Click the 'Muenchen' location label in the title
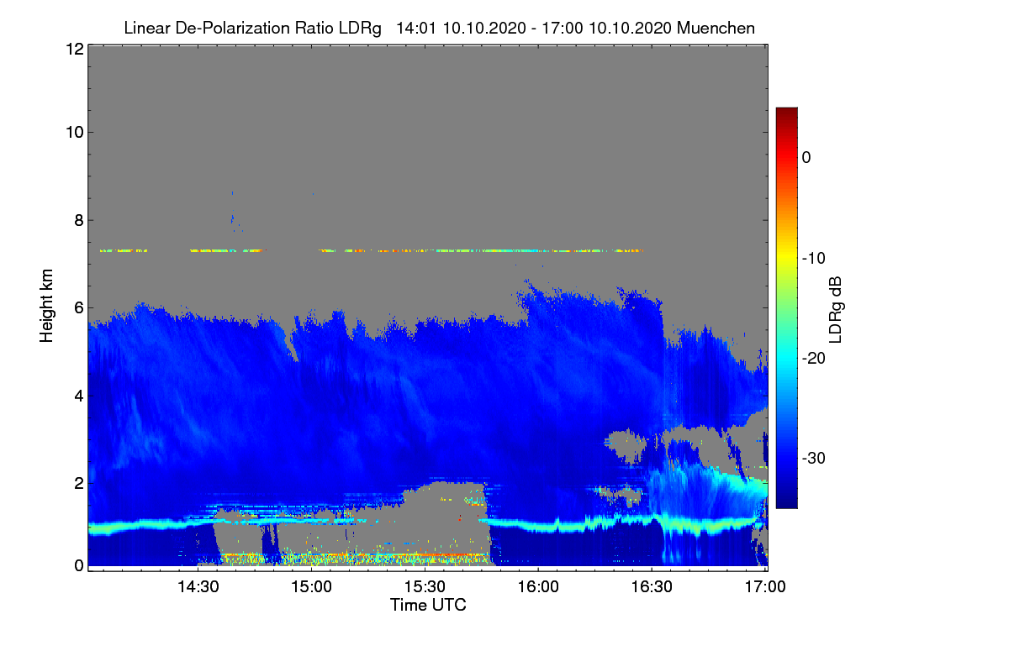Image resolution: width=1009 pixels, height=672 pixels. pos(716,28)
